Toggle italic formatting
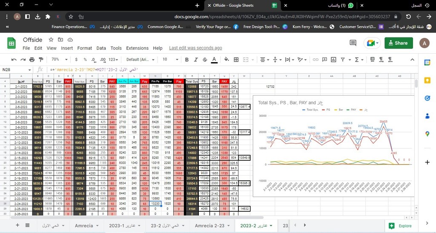The image size is (436, 233). 196,60
